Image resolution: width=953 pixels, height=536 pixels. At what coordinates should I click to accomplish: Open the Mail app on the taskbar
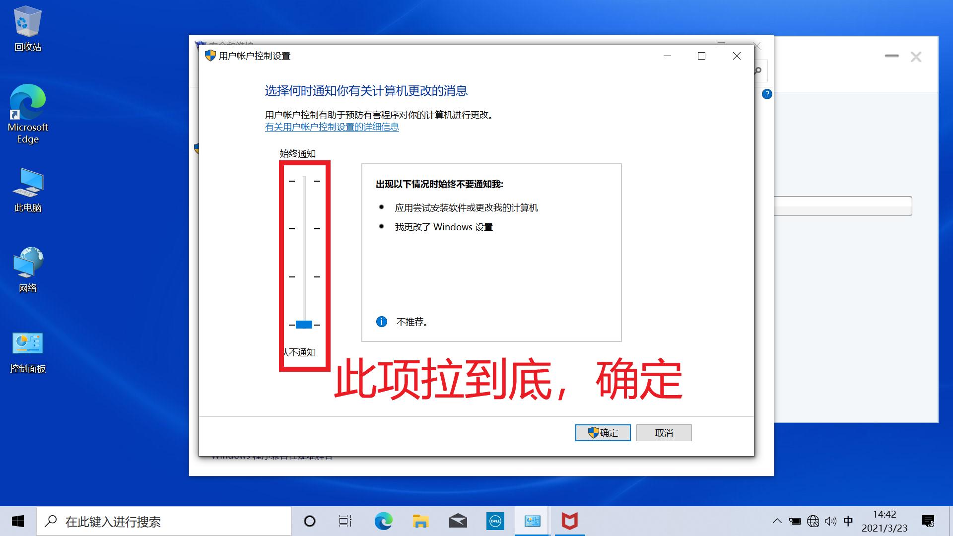[458, 521]
